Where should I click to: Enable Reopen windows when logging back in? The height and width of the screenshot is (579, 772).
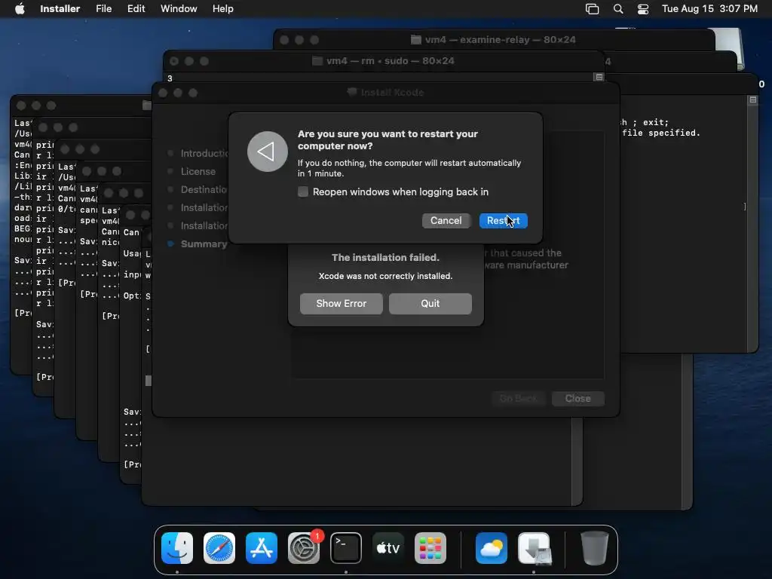coord(303,191)
